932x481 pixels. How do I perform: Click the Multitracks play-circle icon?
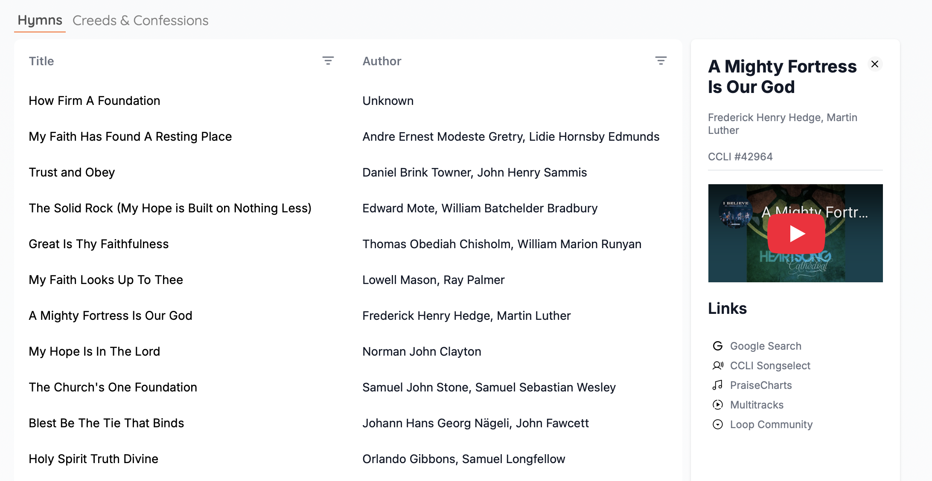(718, 405)
